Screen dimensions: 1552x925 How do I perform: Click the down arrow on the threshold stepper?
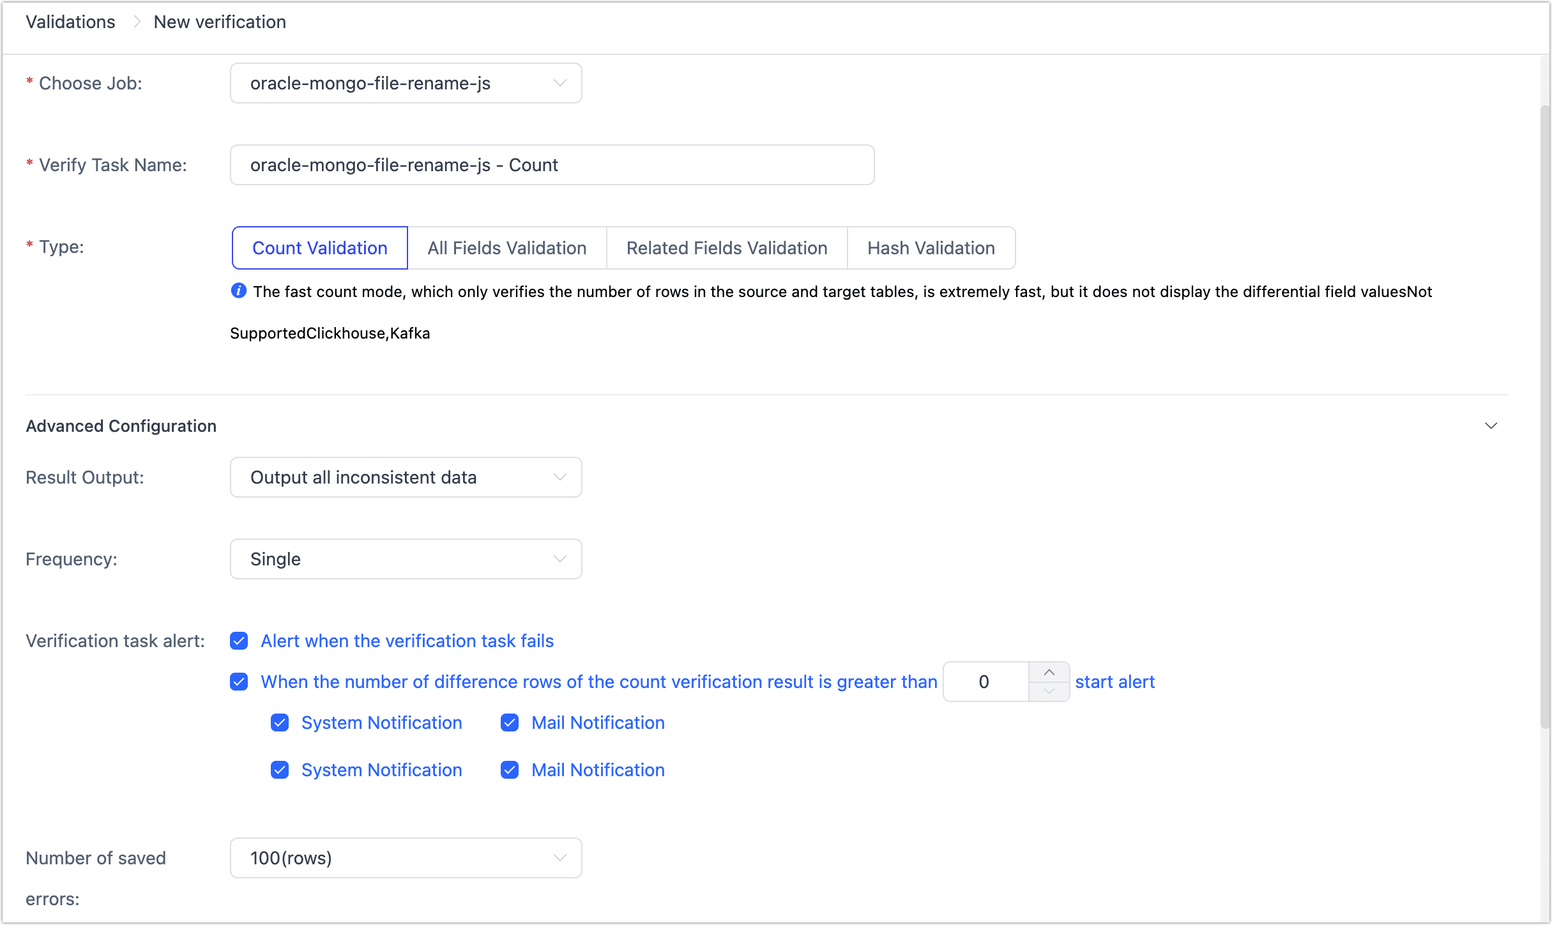tap(1048, 691)
